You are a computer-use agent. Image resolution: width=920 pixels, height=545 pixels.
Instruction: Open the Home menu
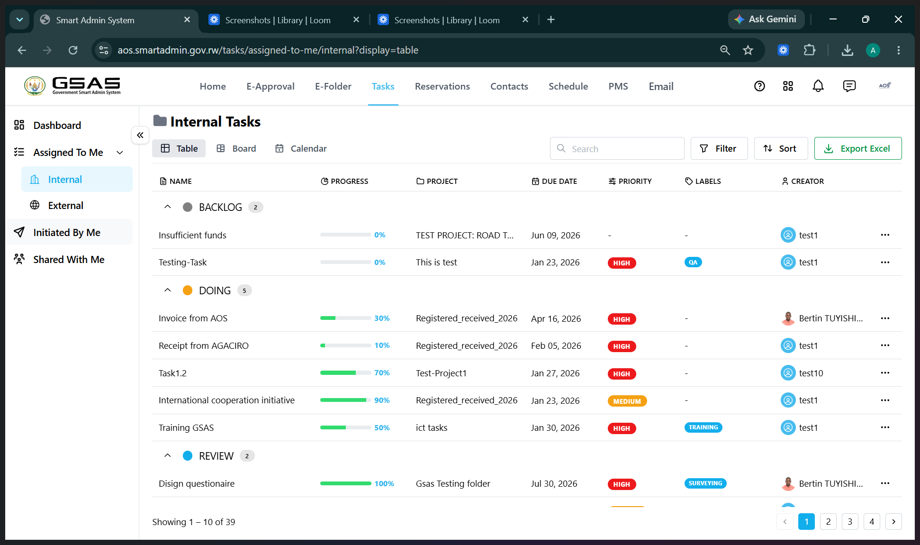point(213,86)
